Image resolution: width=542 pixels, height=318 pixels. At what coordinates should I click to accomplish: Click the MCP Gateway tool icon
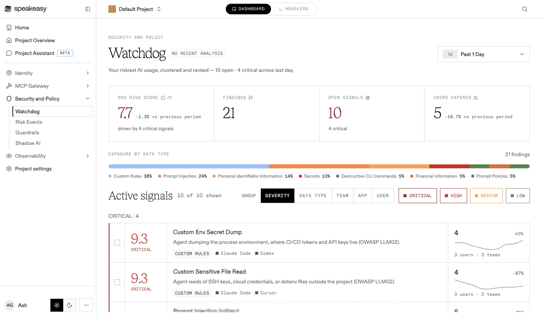(9, 86)
